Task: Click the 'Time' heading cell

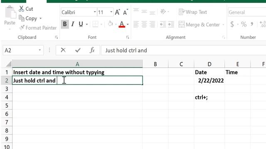Action: [238, 72]
